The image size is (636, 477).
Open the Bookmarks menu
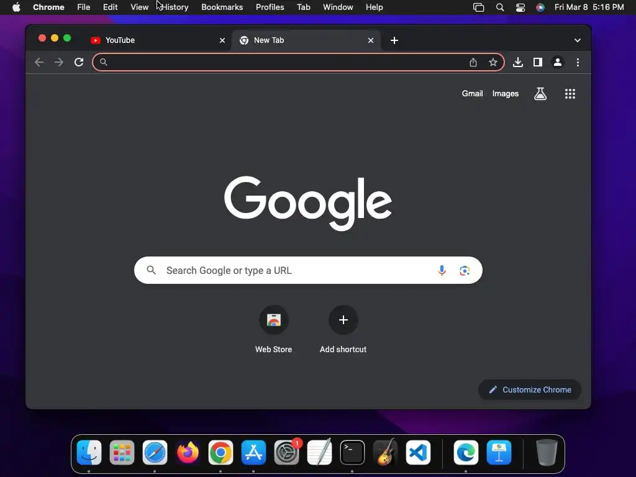[222, 7]
